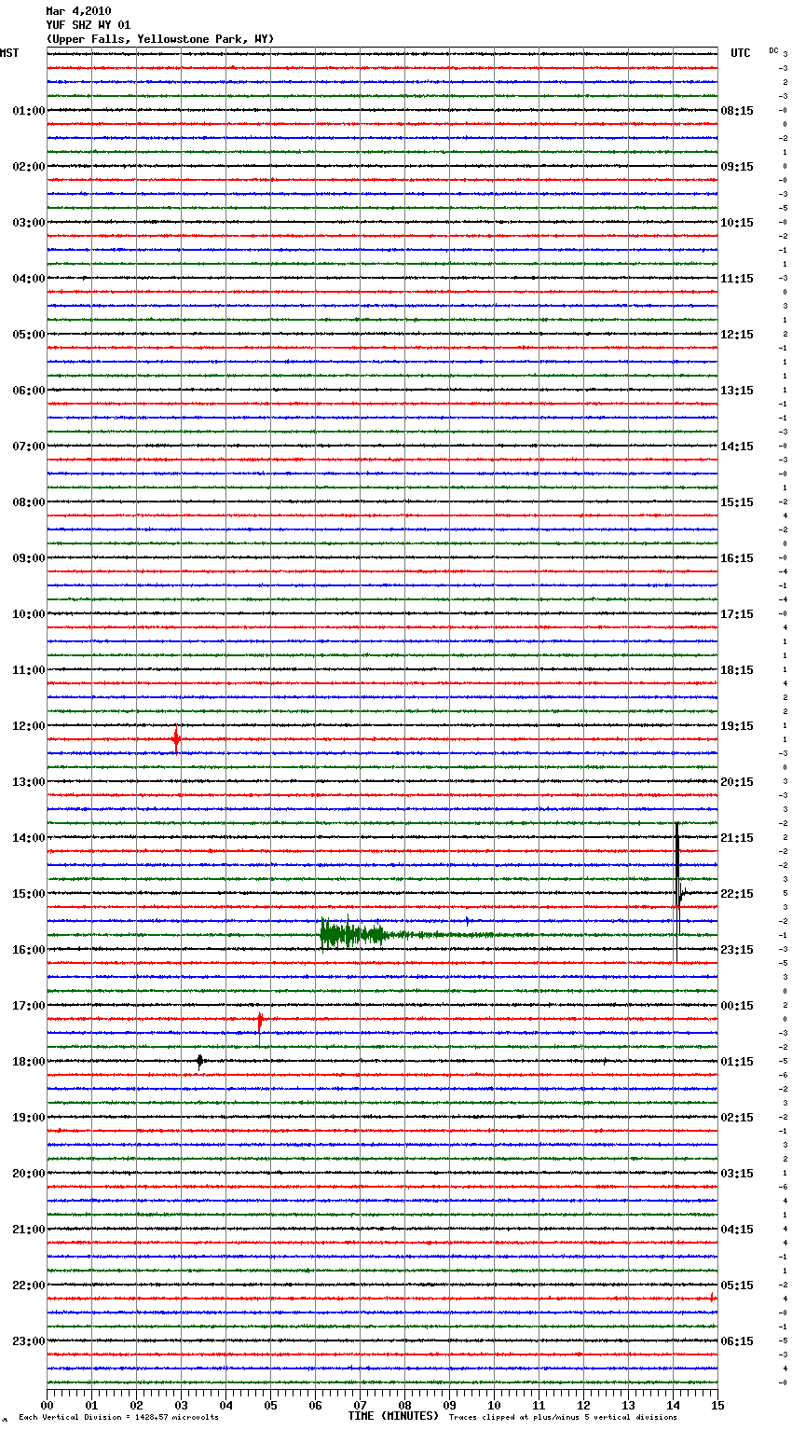Click the '10' tick label on bottom minute axis

[x=494, y=1405]
